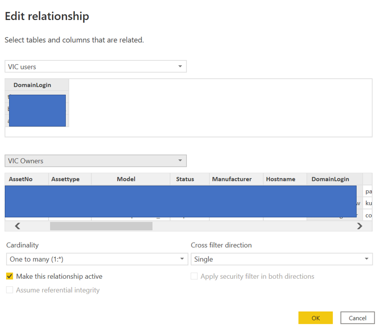Click the scroll right arrow
379x333 pixels.
359,226
